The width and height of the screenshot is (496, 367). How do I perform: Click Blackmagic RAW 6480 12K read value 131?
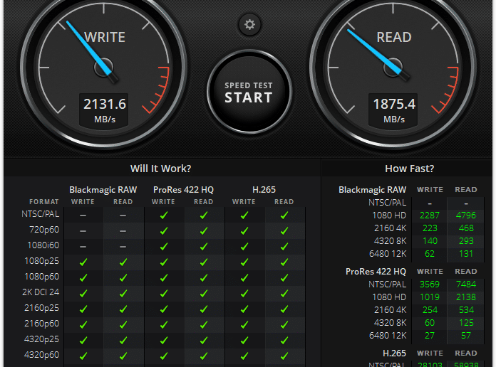point(466,254)
